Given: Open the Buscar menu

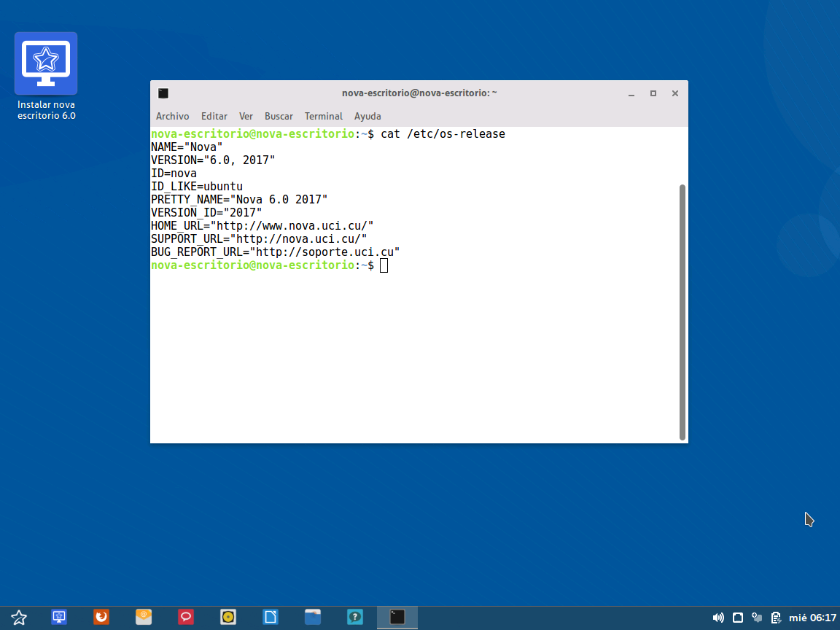Looking at the screenshot, I should 279,116.
